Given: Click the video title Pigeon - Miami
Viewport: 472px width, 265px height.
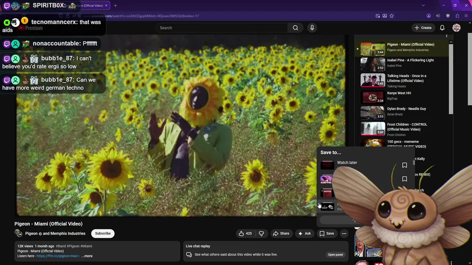Looking at the screenshot, I should (x=48, y=224).
